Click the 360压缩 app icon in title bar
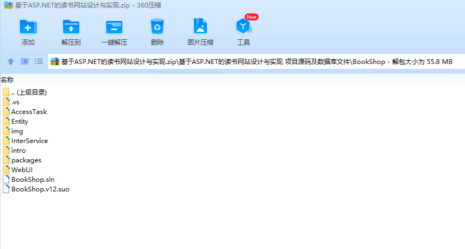Screen dimensions: 465x249 coord(8,5)
